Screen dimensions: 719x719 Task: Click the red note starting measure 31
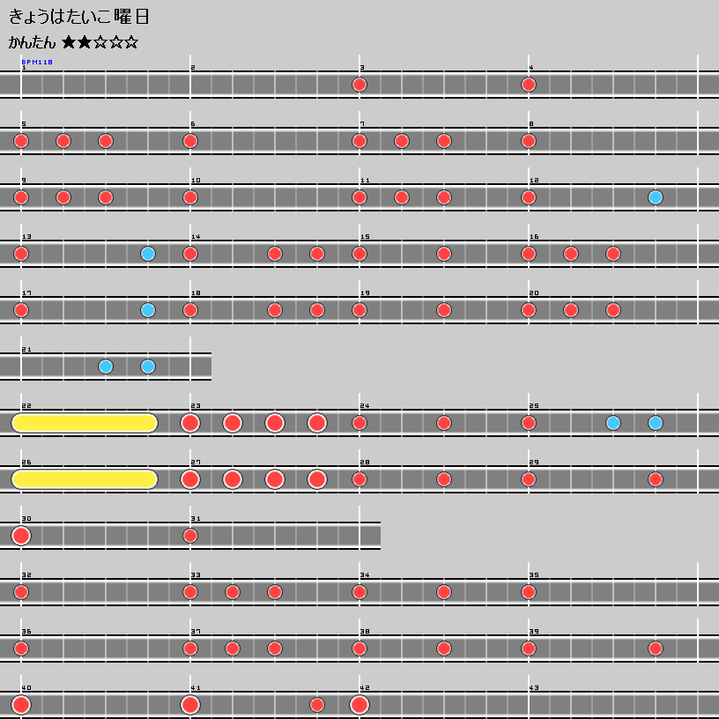pos(190,536)
